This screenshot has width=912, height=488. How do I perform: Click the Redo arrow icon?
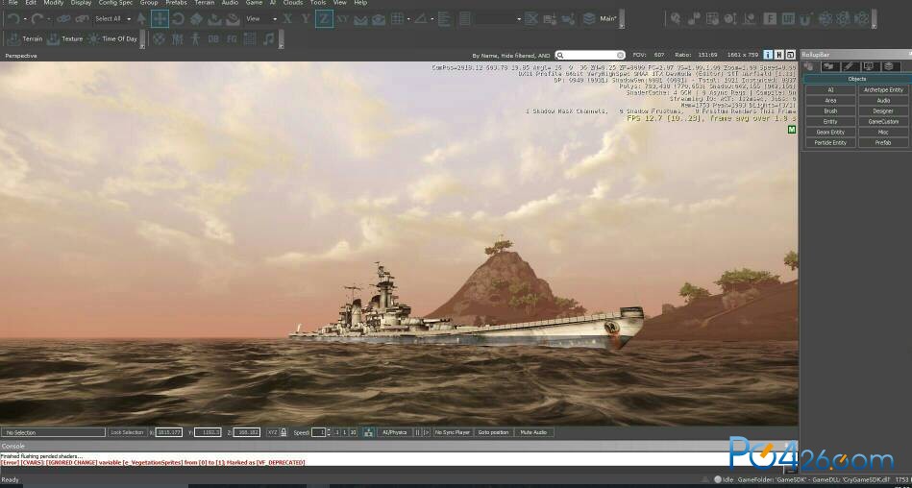[38, 18]
